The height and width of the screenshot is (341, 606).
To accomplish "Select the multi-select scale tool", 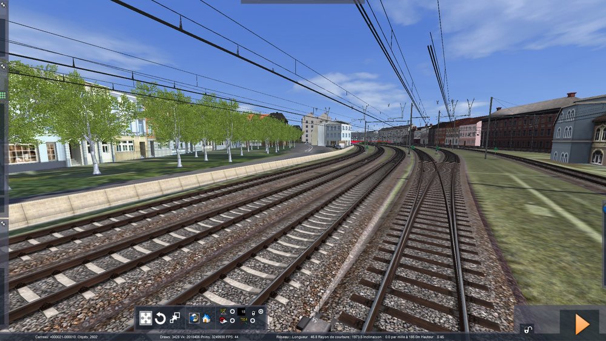I will click(x=175, y=317).
